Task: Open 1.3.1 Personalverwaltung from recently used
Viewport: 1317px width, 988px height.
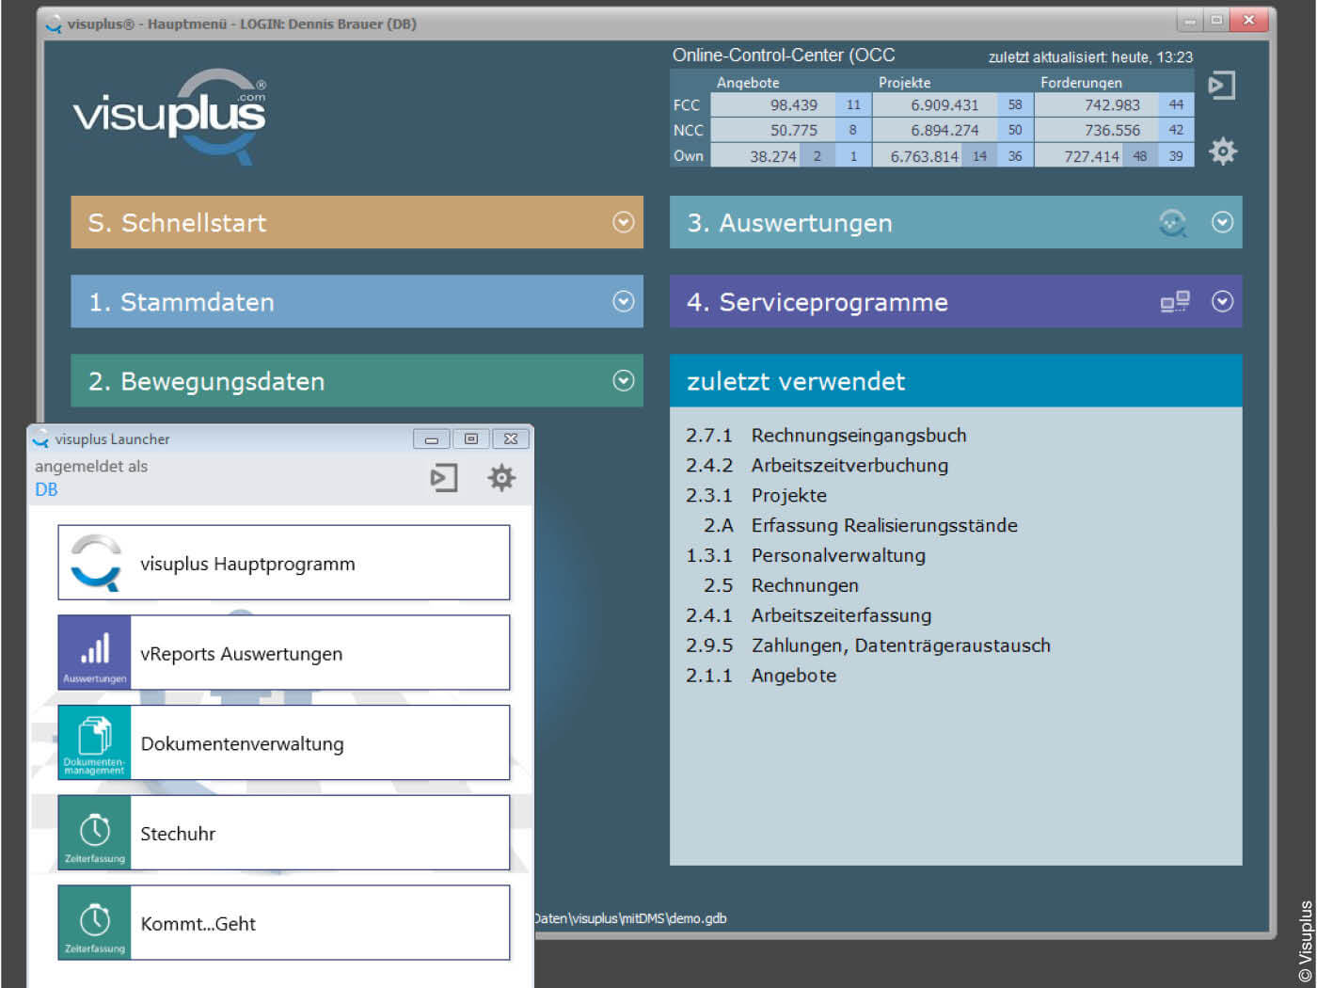Action: point(837,556)
